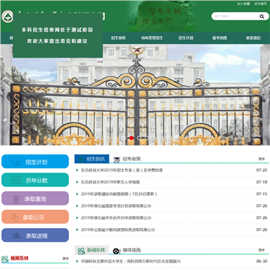Open the 报考指南 navigation menu item
This screenshot has height=270, width=270.
220,38
